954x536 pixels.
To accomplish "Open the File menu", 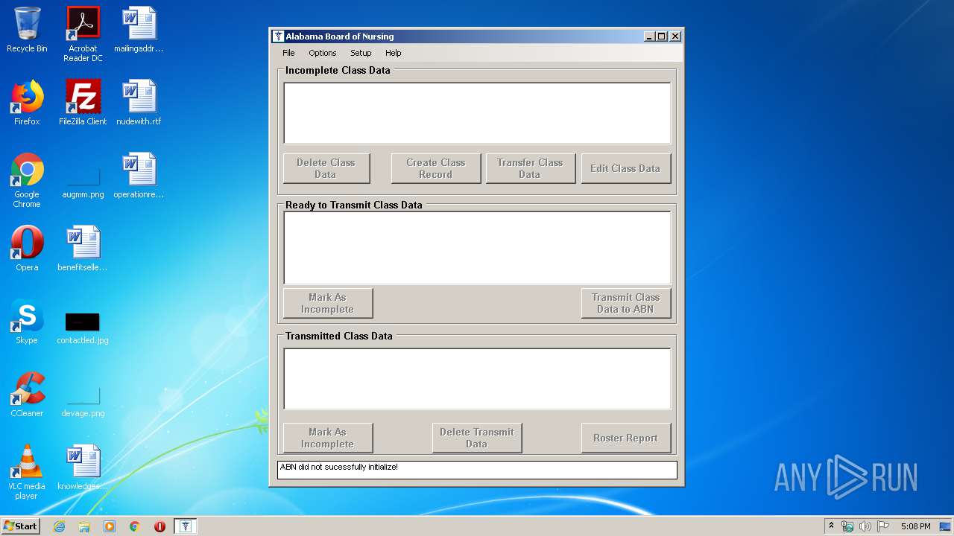I will pos(288,53).
